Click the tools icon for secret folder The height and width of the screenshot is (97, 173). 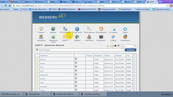(x=76, y=78)
